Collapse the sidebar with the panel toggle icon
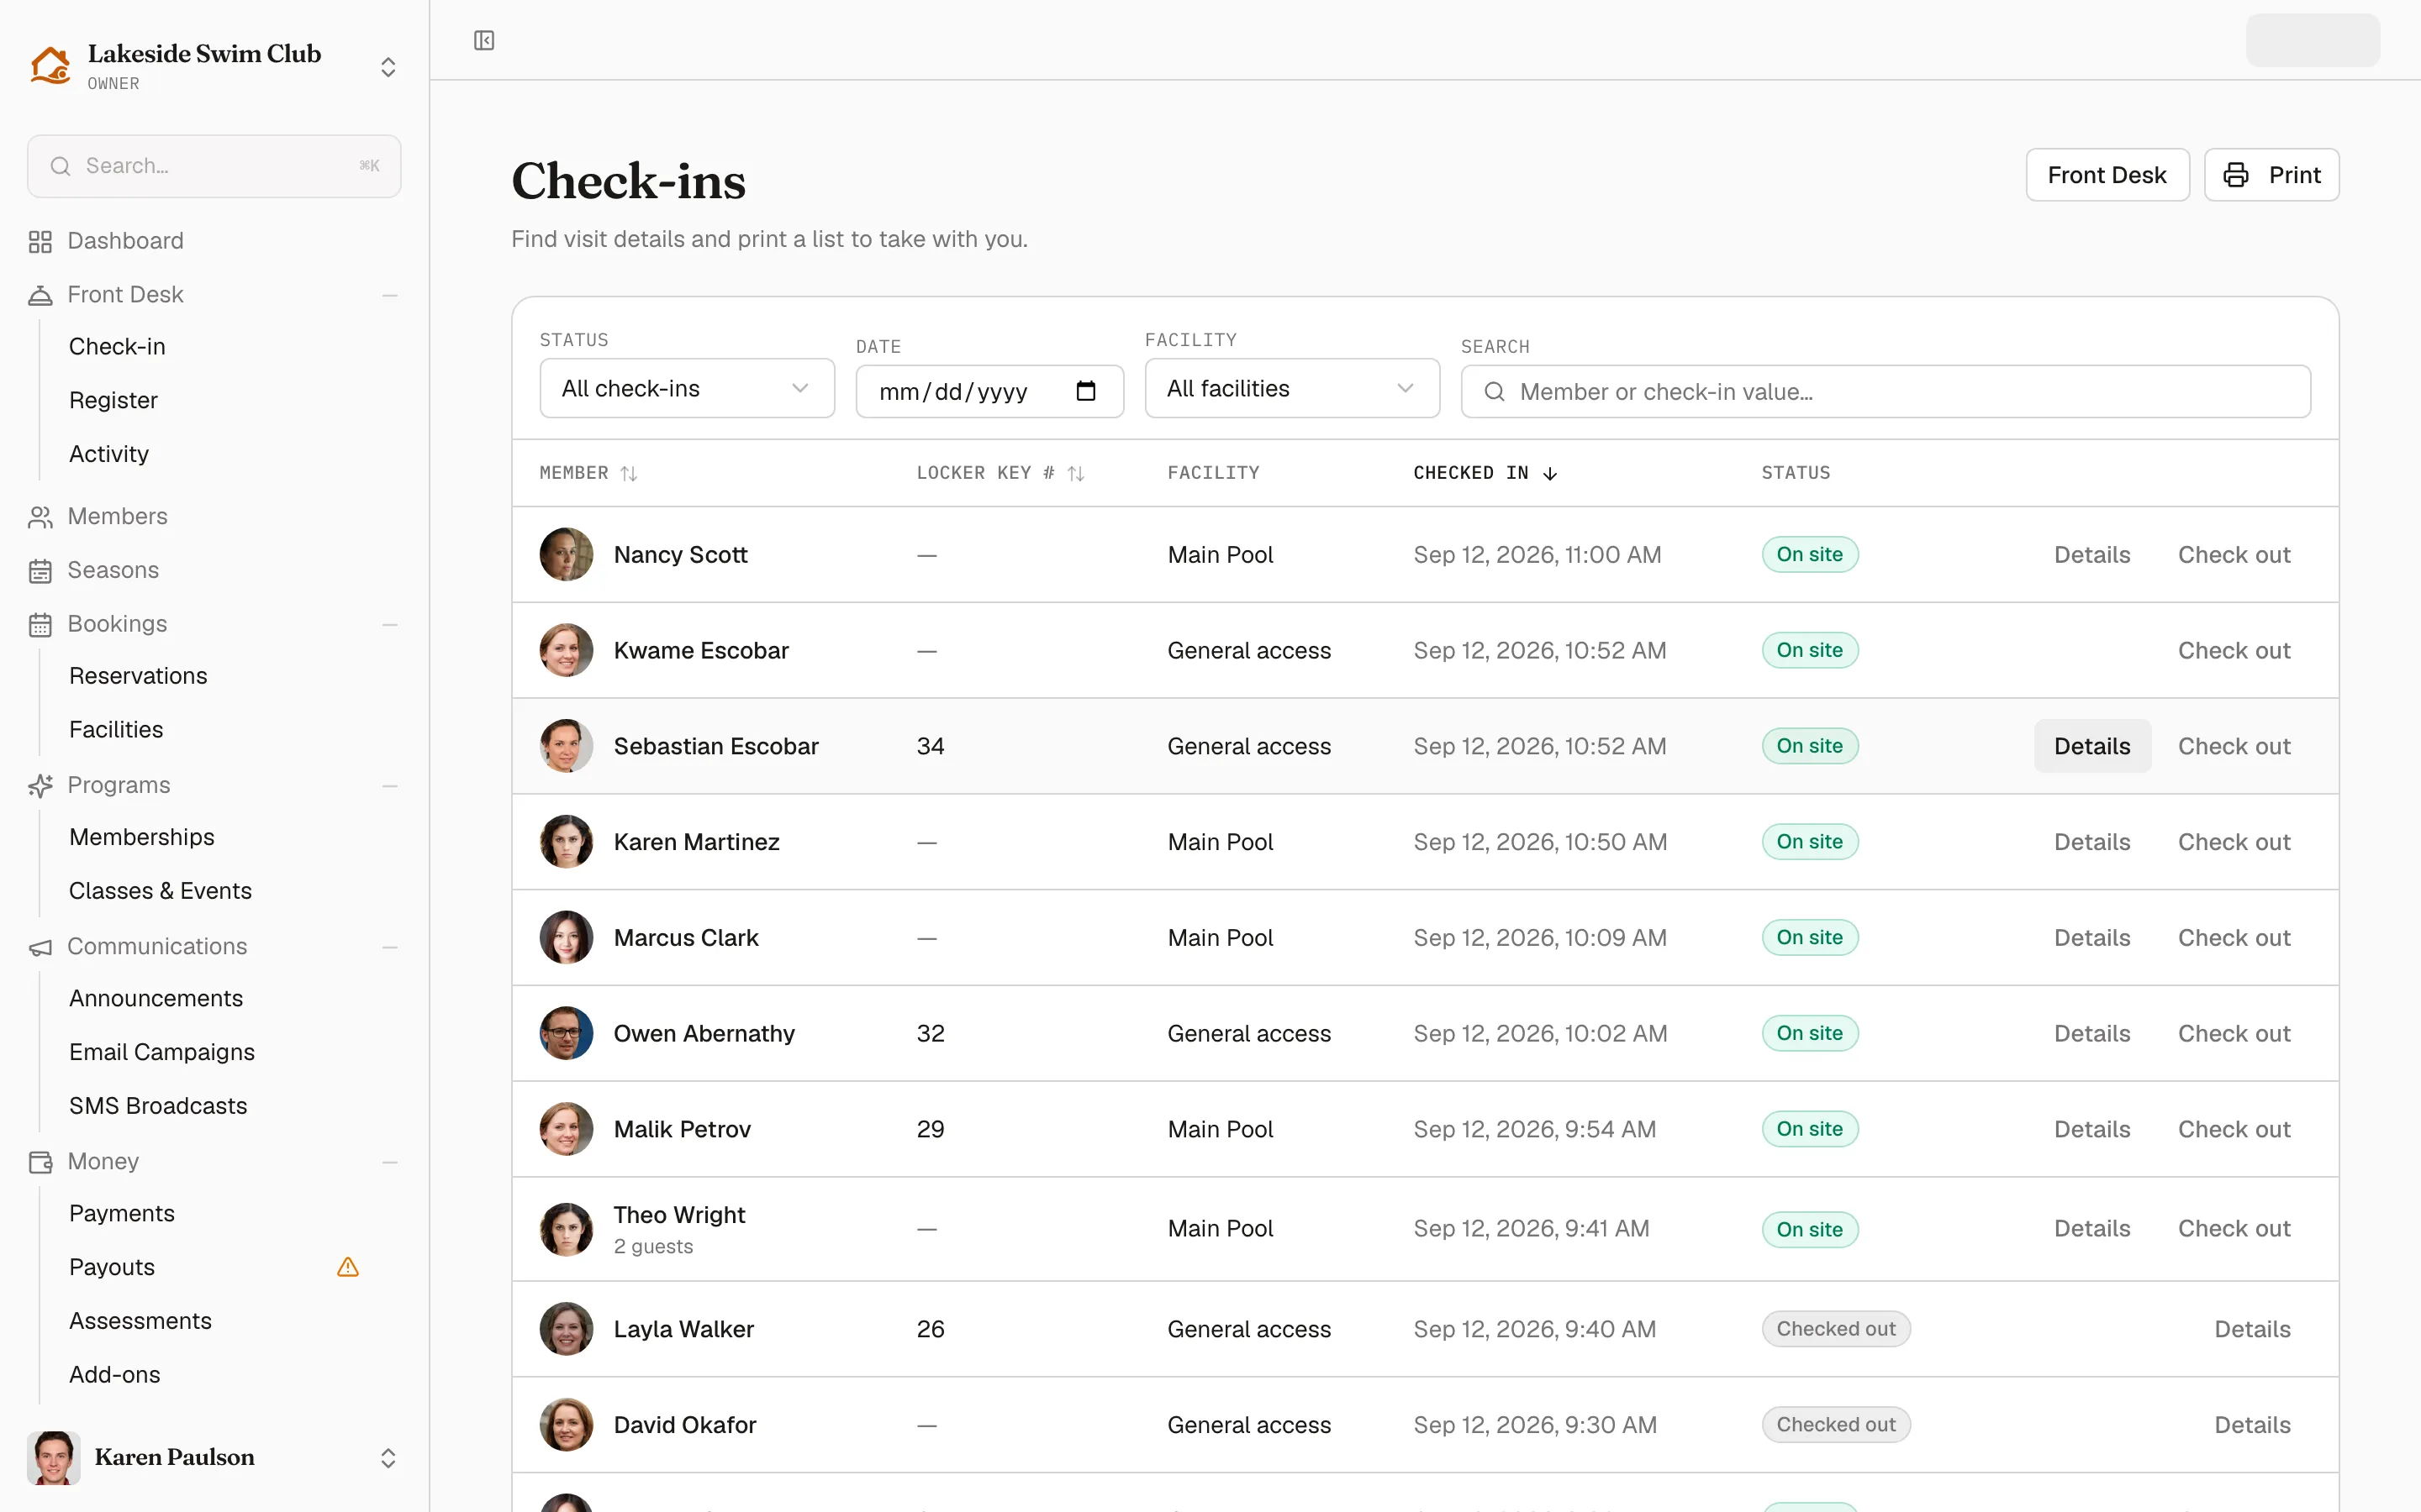 pos(484,40)
